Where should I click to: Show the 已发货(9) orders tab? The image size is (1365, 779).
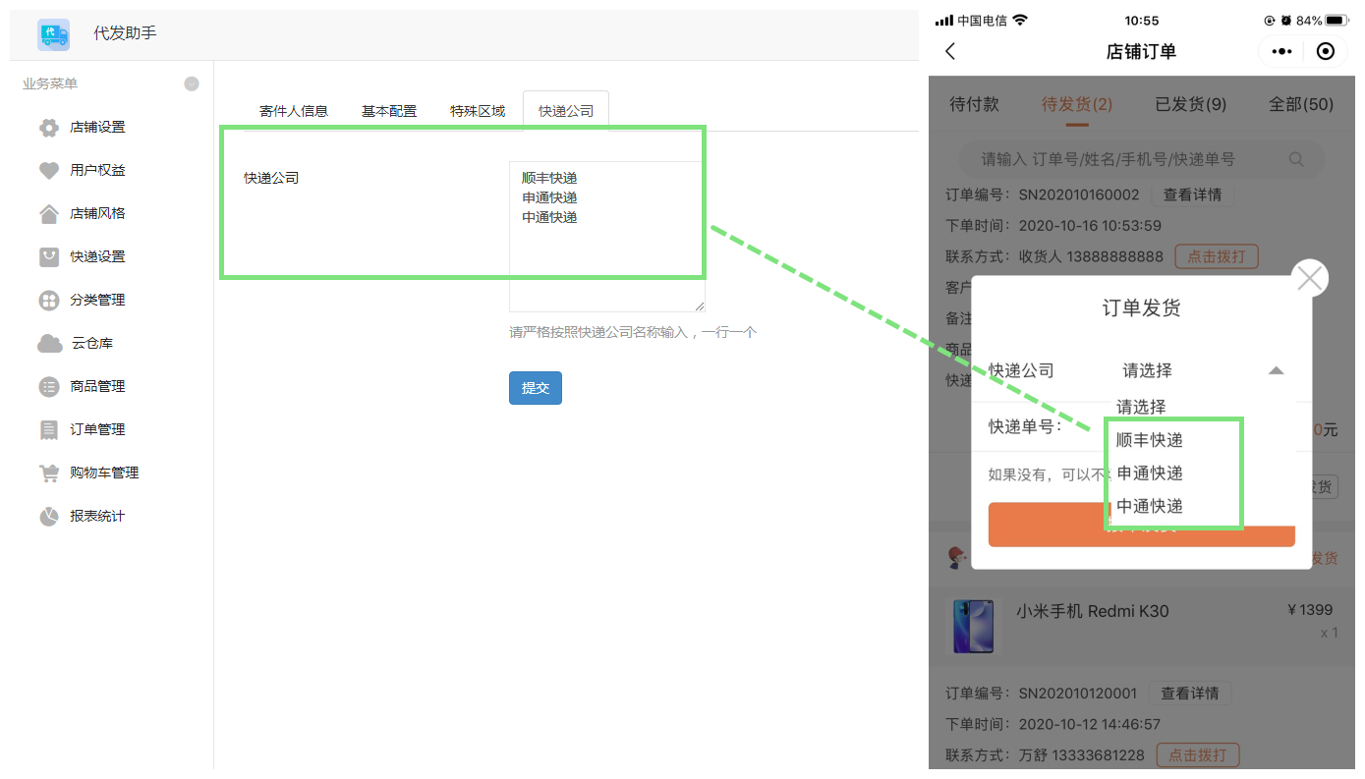(x=1191, y=104)
